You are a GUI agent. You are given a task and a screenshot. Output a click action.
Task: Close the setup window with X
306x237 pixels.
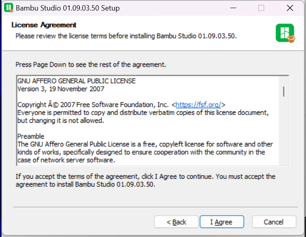[290, 8]
